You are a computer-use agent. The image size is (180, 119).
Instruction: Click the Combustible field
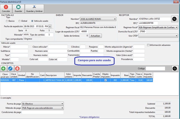point(85,51)
